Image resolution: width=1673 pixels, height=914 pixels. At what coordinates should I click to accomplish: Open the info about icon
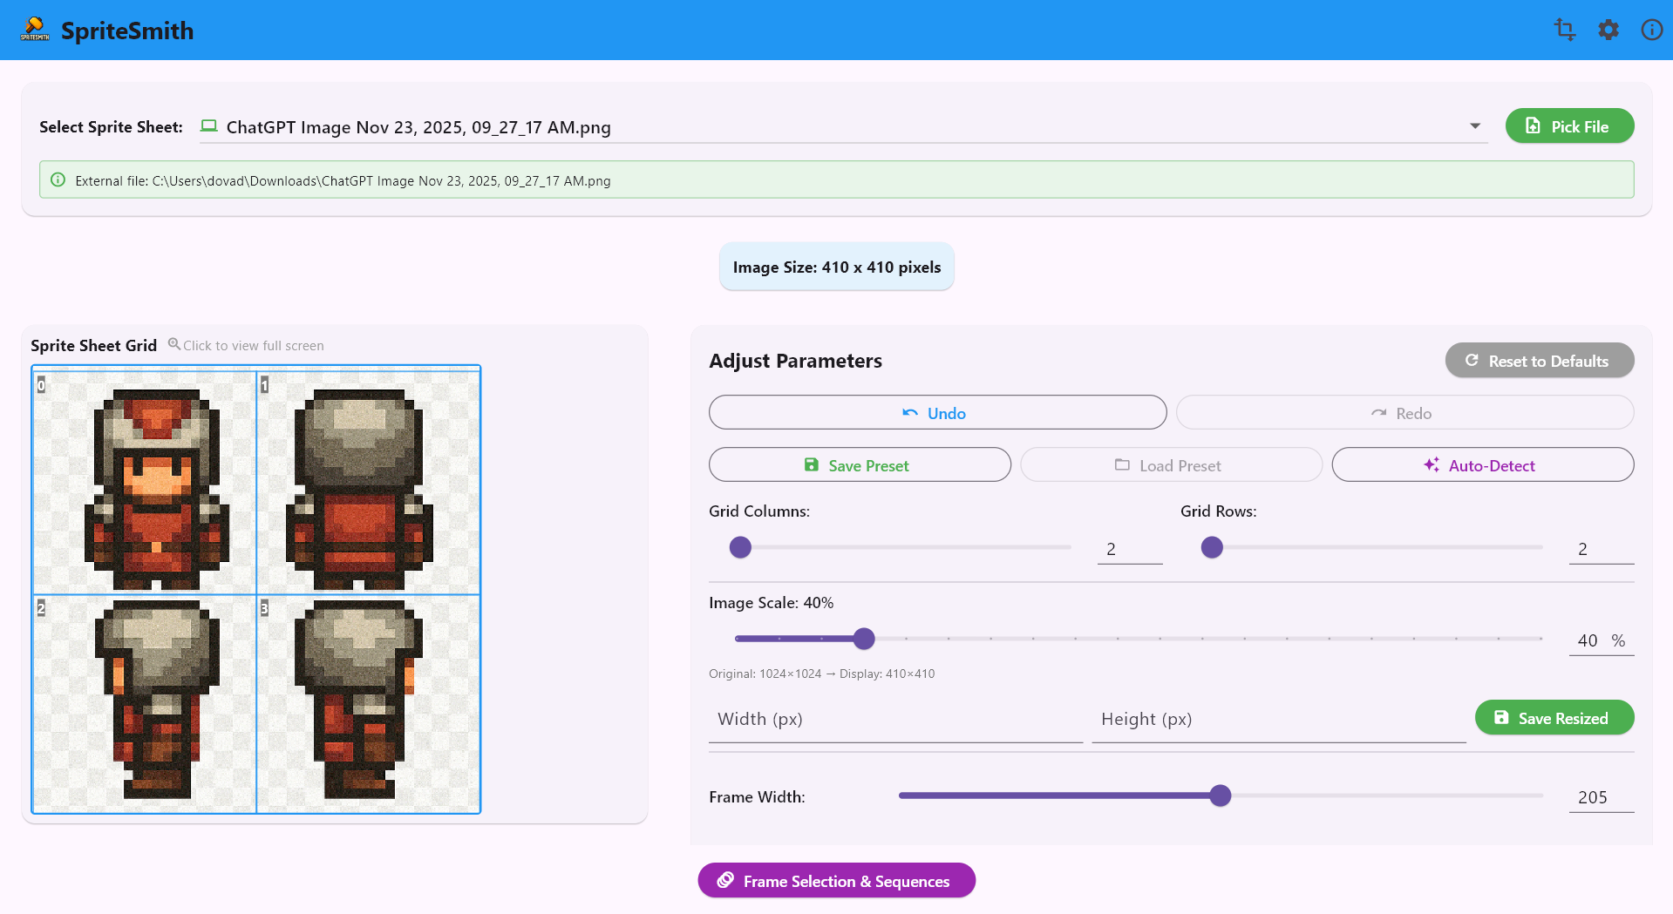point(1652,30)
